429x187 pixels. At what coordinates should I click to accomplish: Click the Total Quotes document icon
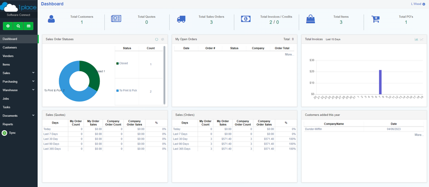click(116, 19)
